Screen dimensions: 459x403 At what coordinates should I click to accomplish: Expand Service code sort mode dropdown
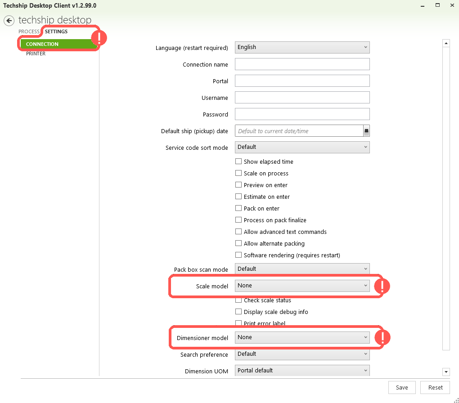(302, 147)
